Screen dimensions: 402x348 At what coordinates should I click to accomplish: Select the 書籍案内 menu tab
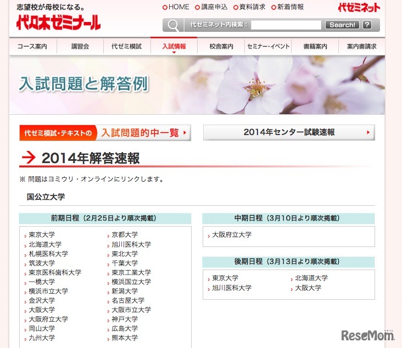click(x=315, y=47)
